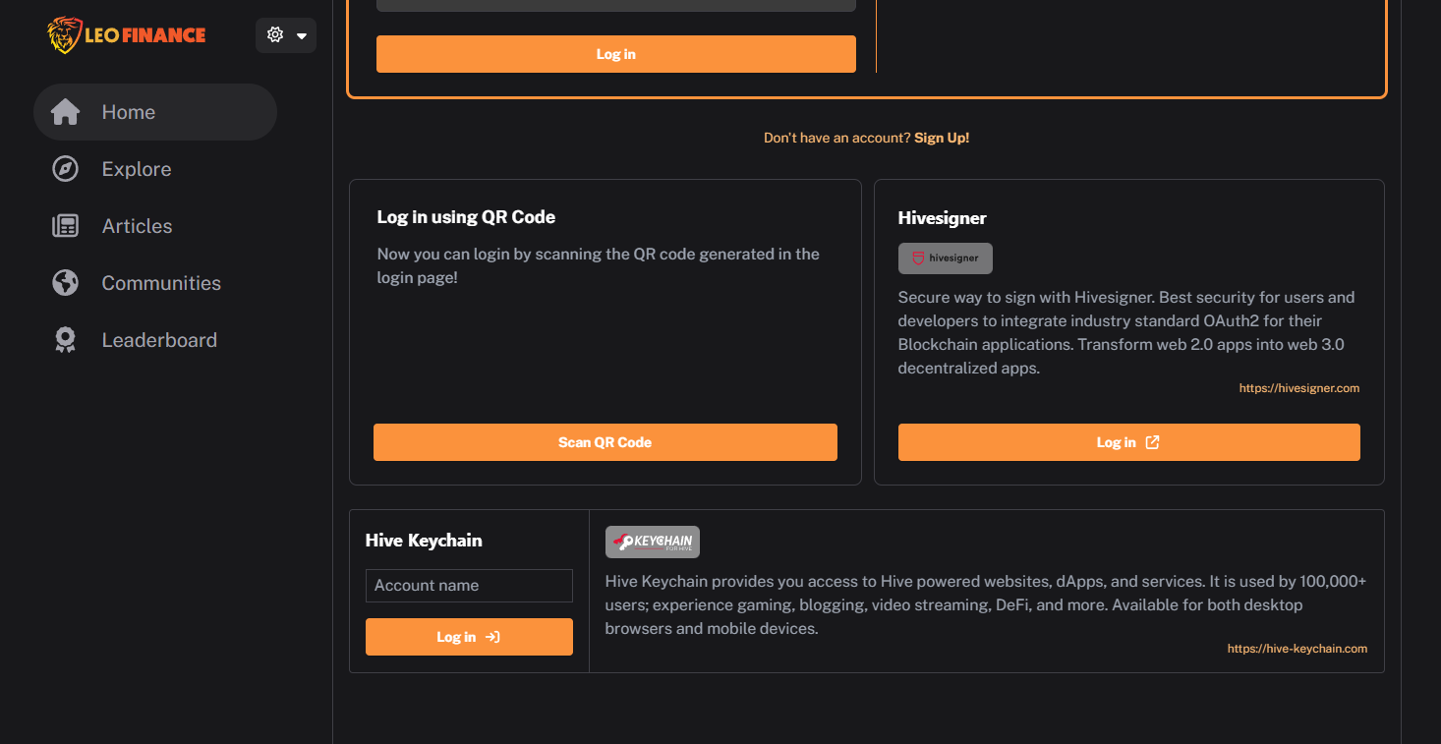Open the settings gear icon
Viewport: 1441px width, 744px height.
click(275, 35)
